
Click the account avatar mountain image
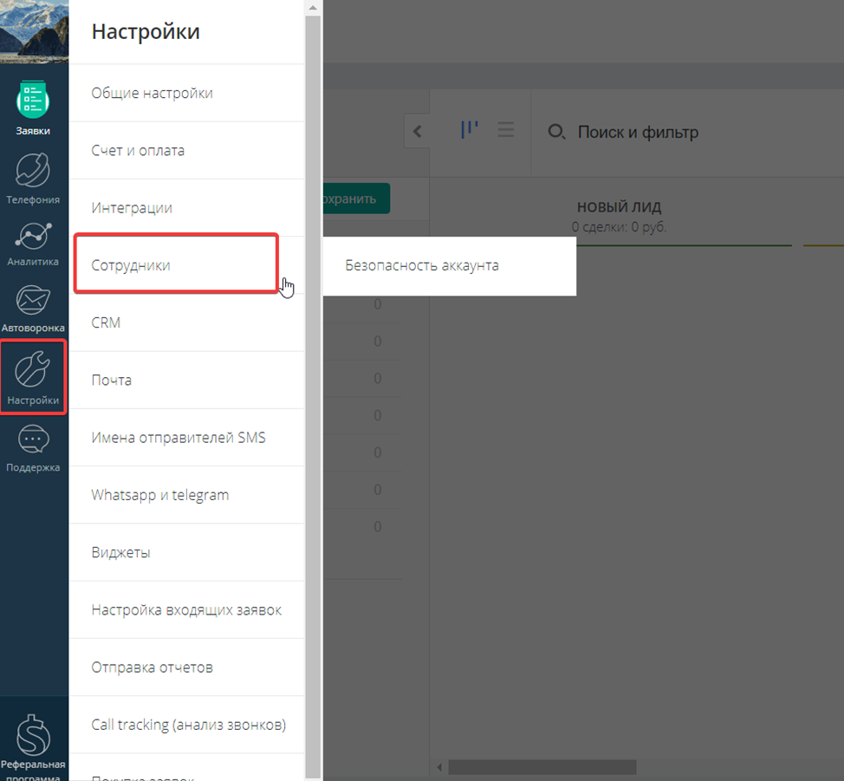[x=35, y=31]
